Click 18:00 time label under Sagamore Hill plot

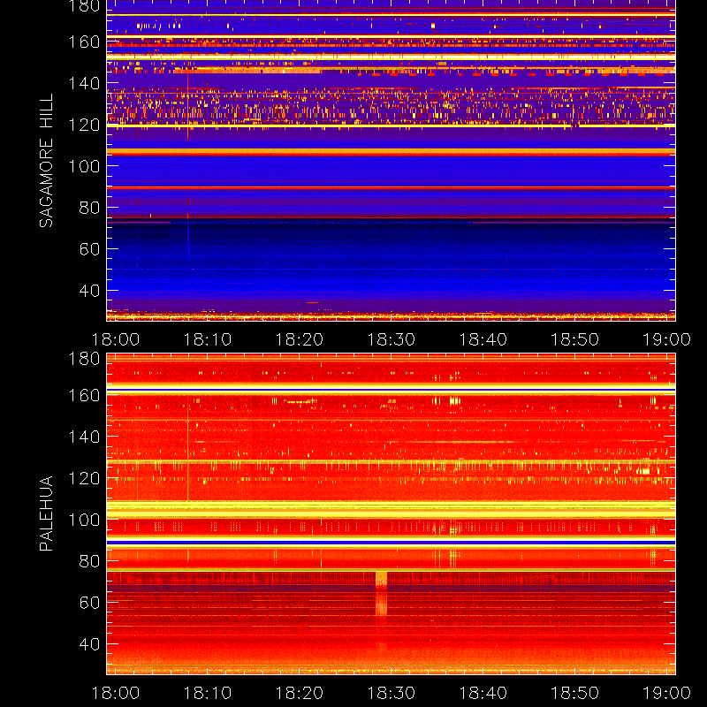pyautogui.click(x=116, y=339)
